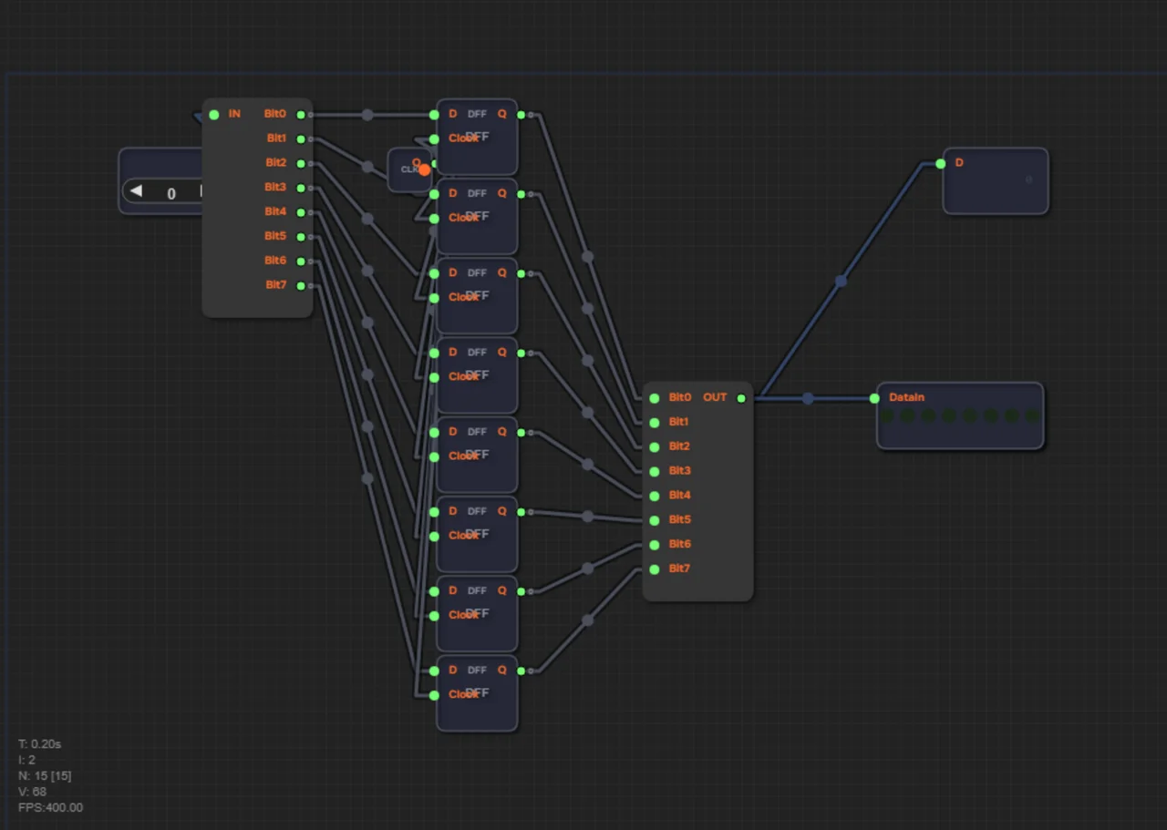
Task: Click the D pin of the seventh DFF from top
Action: pos(434,591)
